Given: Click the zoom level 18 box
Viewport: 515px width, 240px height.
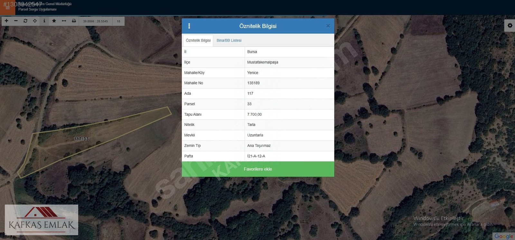Looking at the screenshot, I should 118,21.
